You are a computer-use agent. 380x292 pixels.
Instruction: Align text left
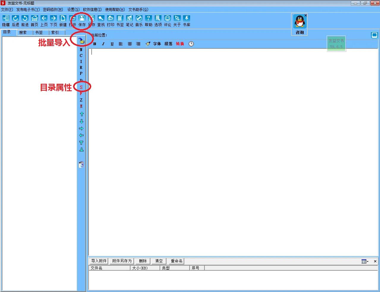(x=121, y=44)
